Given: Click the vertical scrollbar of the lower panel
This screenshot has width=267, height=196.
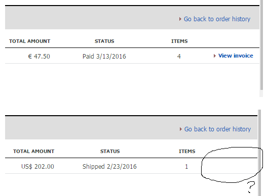Looking at the screenshot, I should (x=259, y=153).
